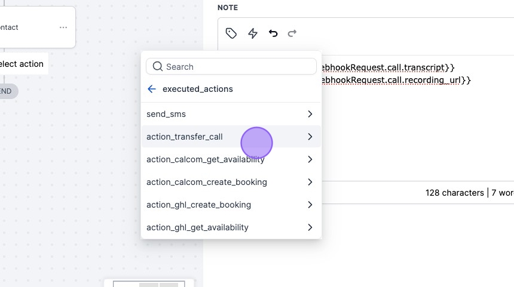Click the magnifier icon in search box
514x287 pixels.
[158, 67]
